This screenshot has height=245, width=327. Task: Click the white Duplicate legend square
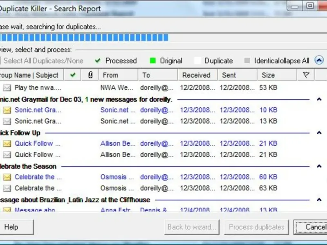[197, 60]
